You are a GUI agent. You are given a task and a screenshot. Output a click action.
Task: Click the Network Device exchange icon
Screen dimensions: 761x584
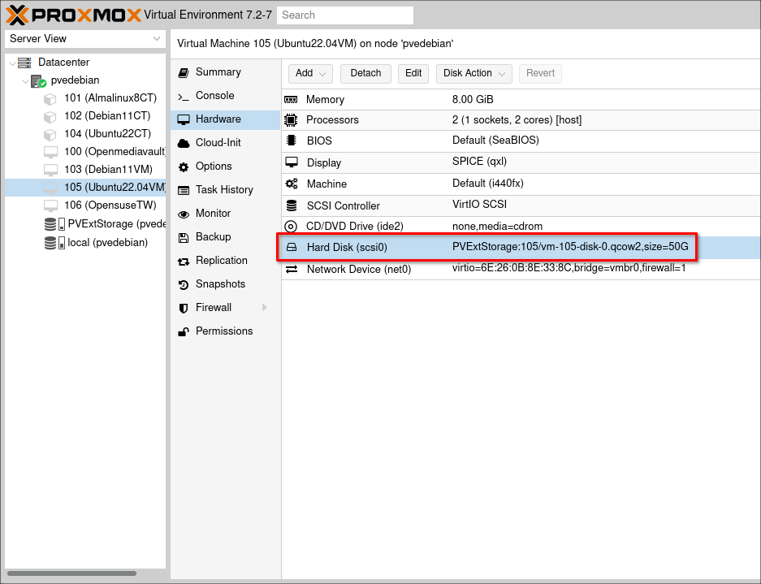pos(292,270)
